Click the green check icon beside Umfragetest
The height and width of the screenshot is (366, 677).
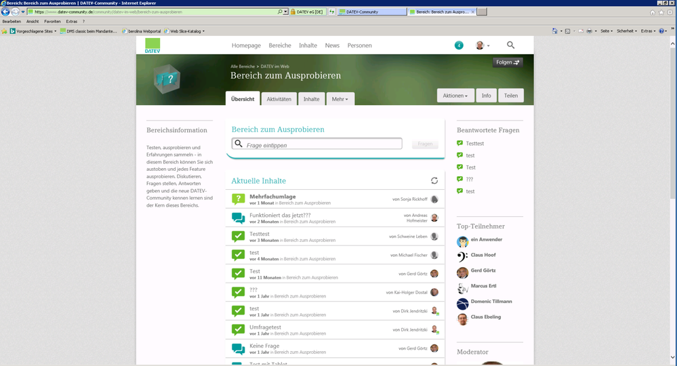tap(239, 330)
